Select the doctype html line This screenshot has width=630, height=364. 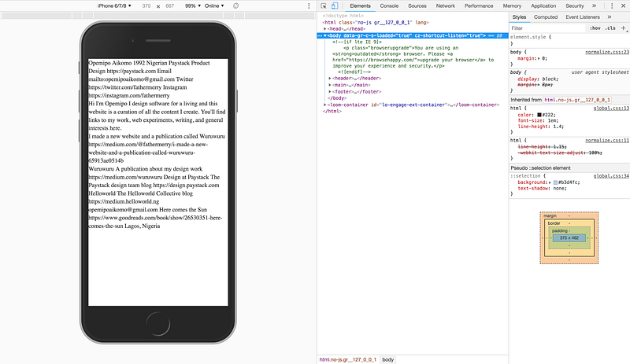tap(343, 16)
